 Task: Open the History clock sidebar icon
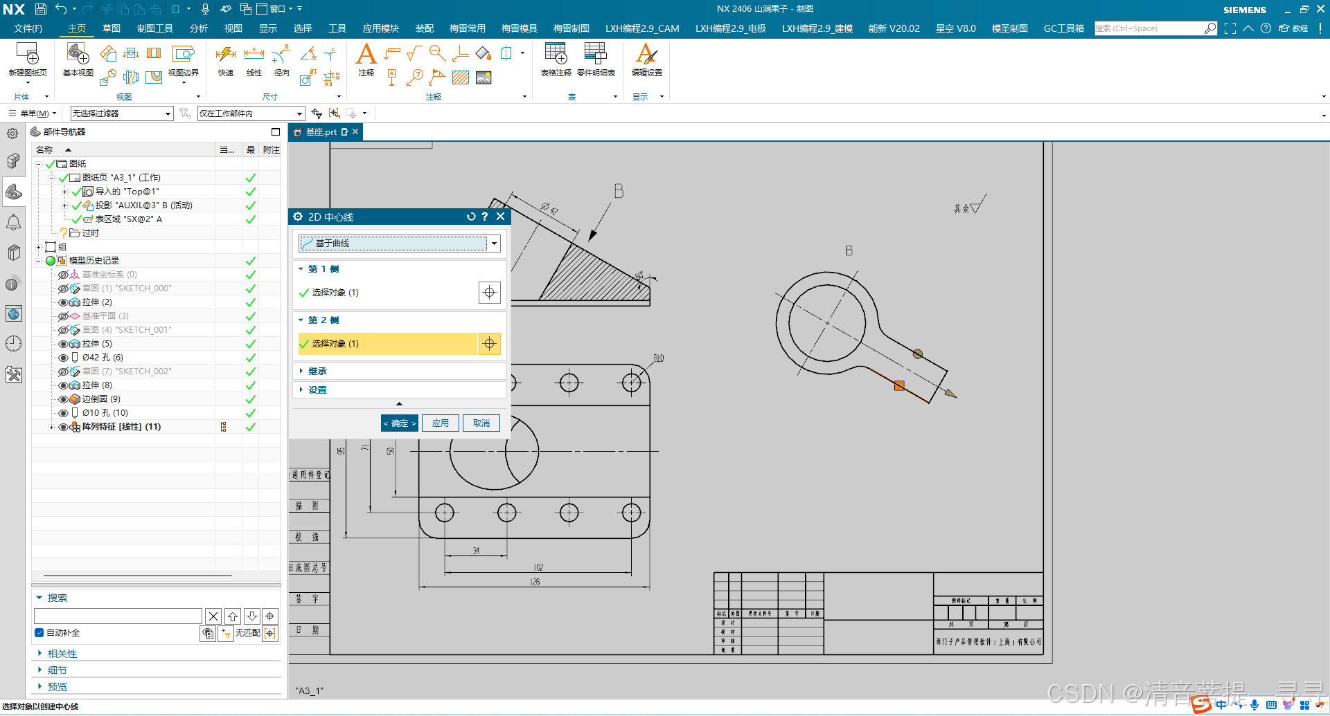point(13,344)
